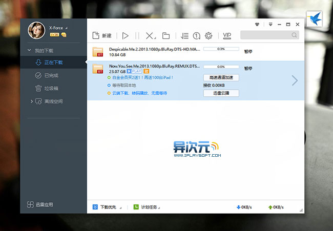333x231 pixels.
Task: Click the Despicable.Me.2 download progress bar
Action: coord(221,49)
